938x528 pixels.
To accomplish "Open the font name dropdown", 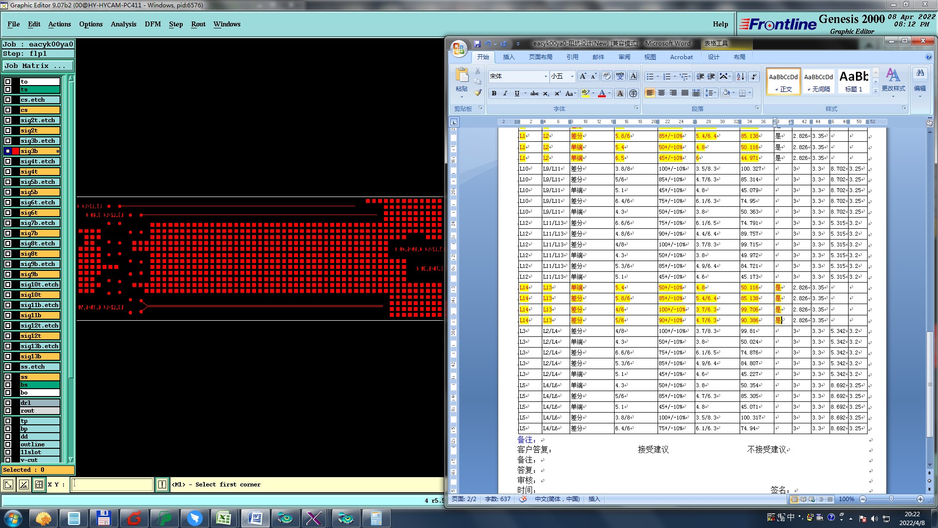I will 546,76.
